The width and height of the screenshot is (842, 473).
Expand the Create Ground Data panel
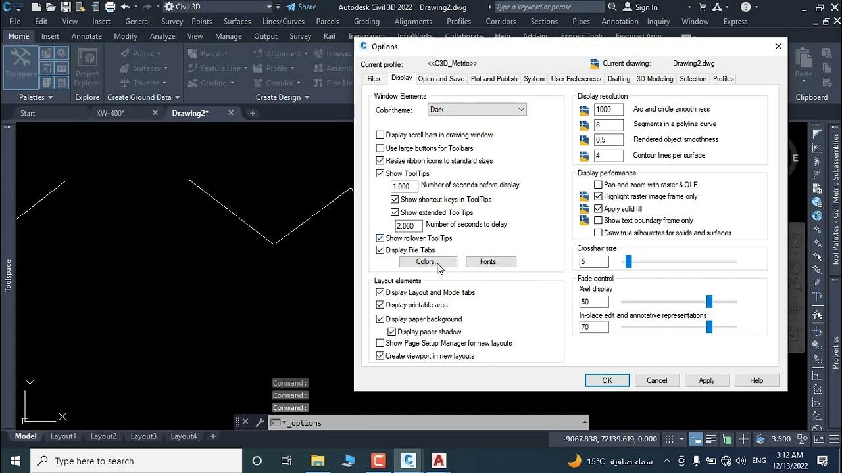click(x=143, y=97)
